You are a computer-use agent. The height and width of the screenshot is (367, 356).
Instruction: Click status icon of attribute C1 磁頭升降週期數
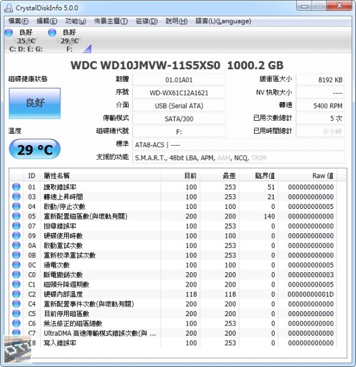tap(16, 284)
